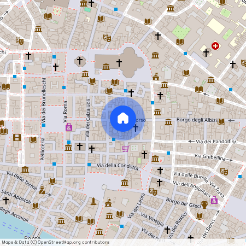This screenshot has width=246, height=246.
Task: Select the red hospital cross icon
Action: point(215,46)
